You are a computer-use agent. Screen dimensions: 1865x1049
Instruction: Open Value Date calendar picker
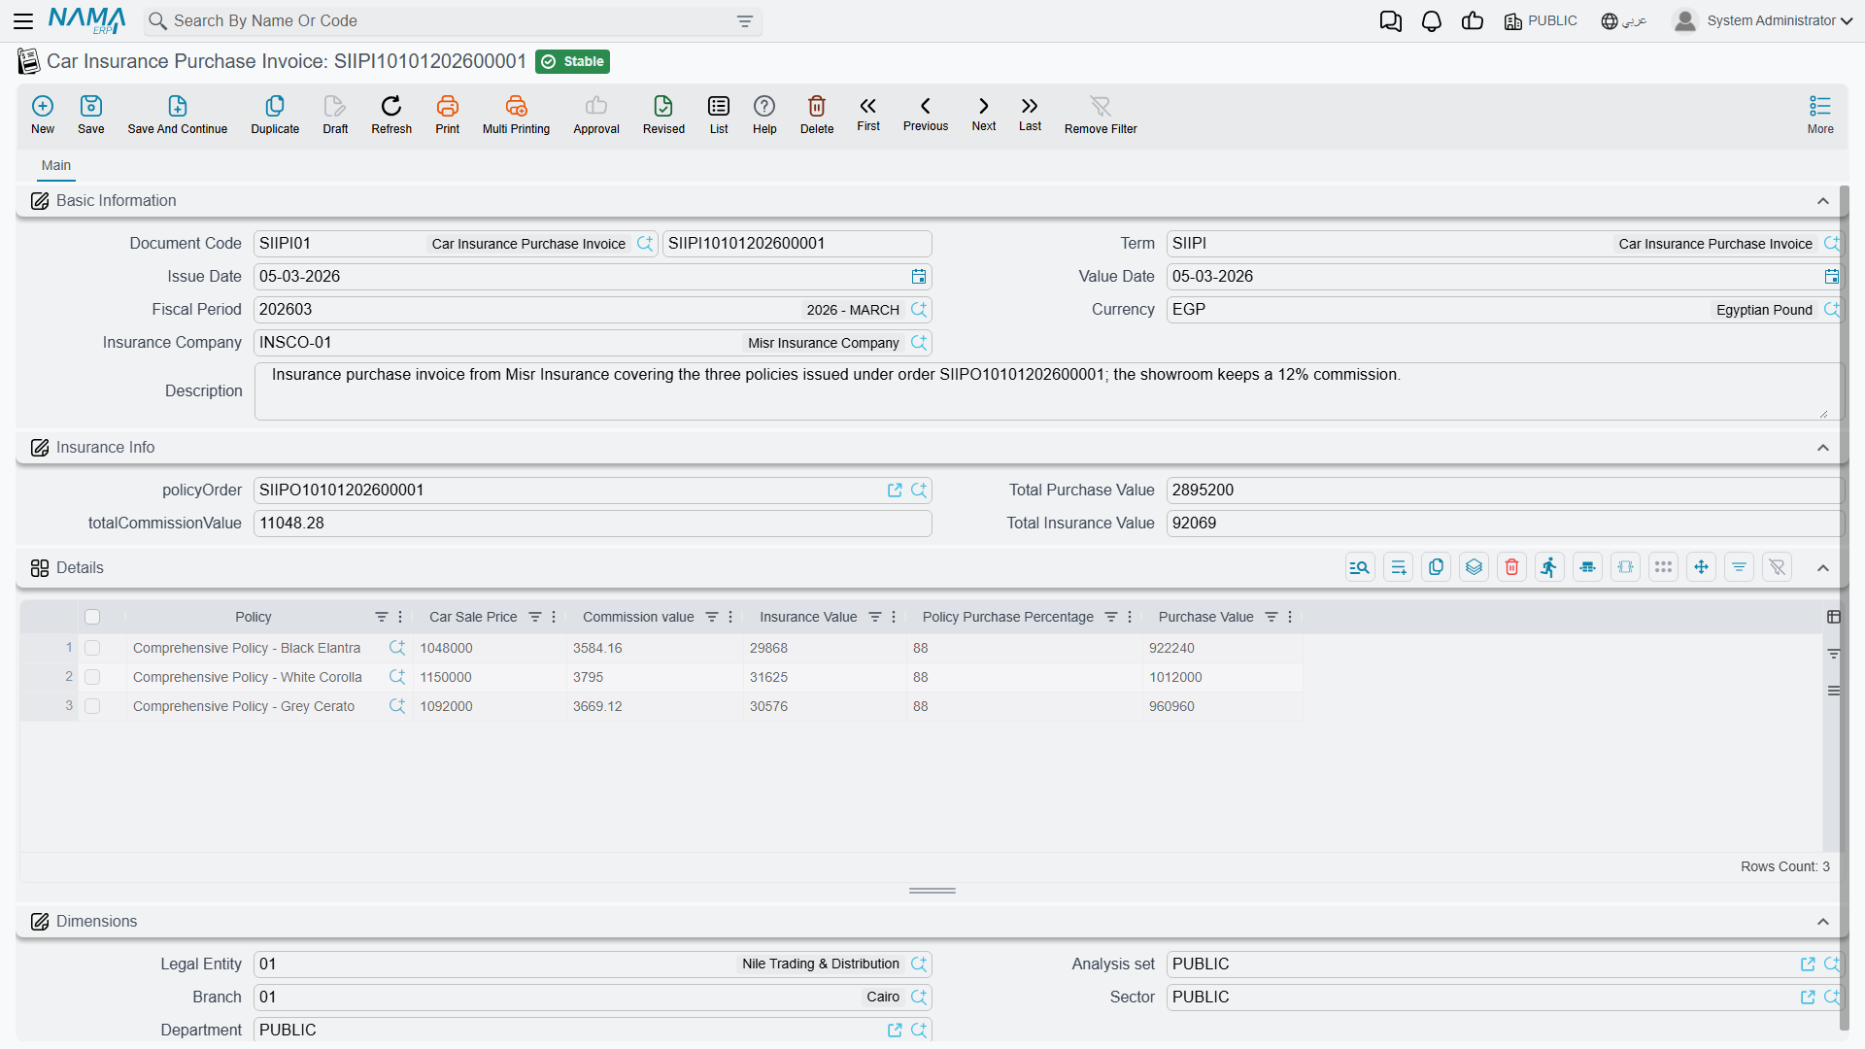(x=1832, y=277)
